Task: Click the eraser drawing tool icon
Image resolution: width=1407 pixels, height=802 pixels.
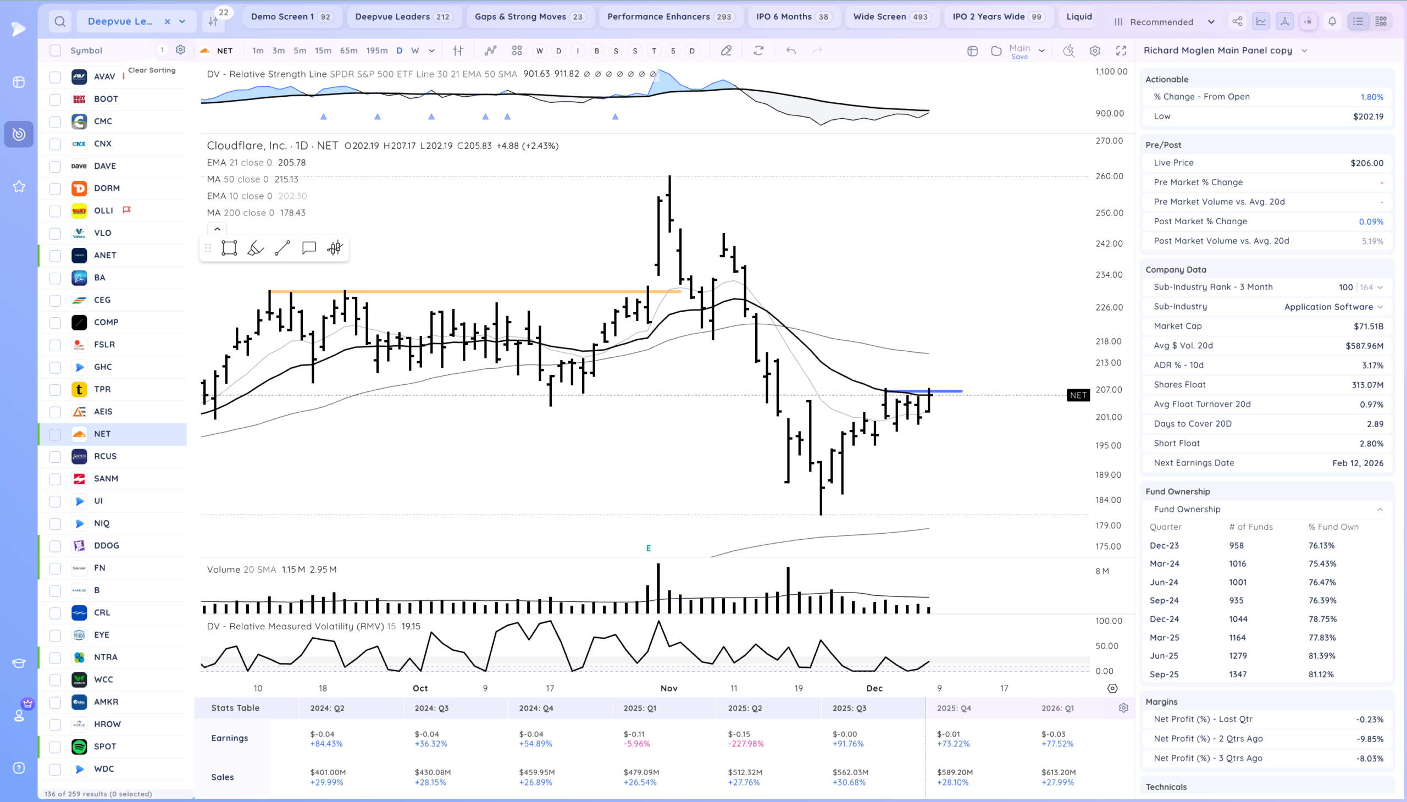Action: pos(727,51)
